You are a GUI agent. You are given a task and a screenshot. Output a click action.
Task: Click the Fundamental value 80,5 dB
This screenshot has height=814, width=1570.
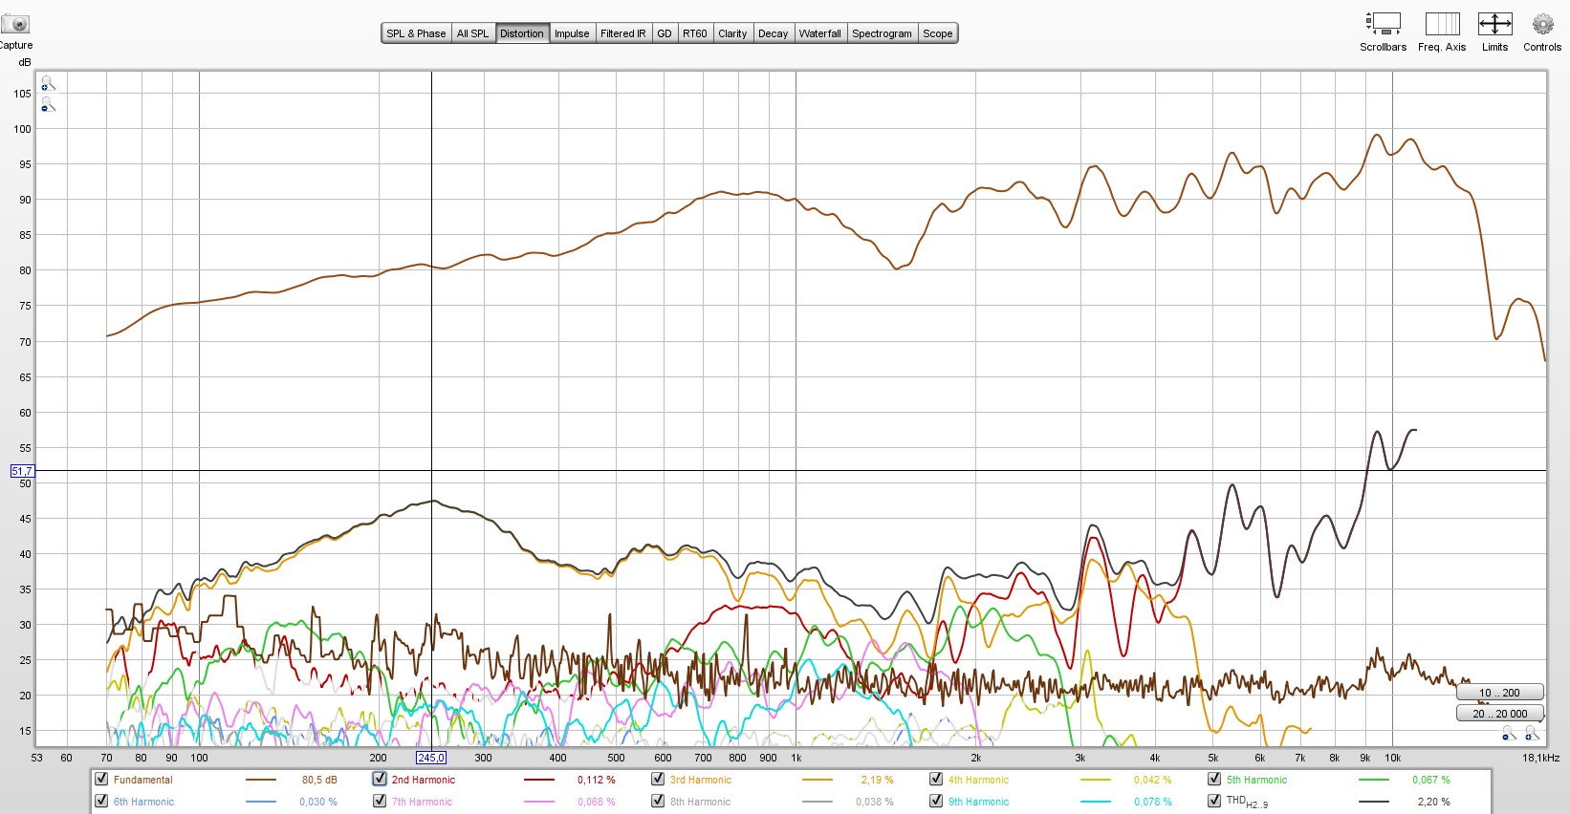click(x=319, y=780)
